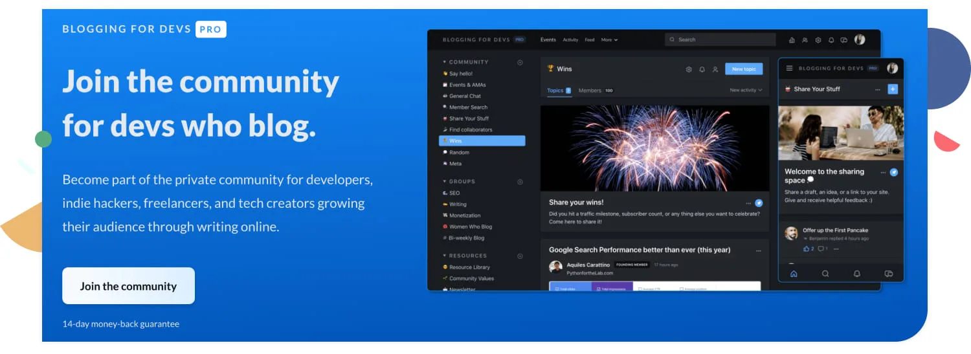
Task: Click the user avatar in desktop top bar
Action: pos(860,39)
